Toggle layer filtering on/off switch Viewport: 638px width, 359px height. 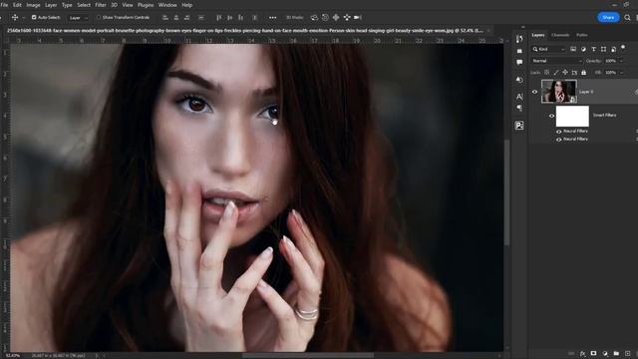[x=623, y=48]
